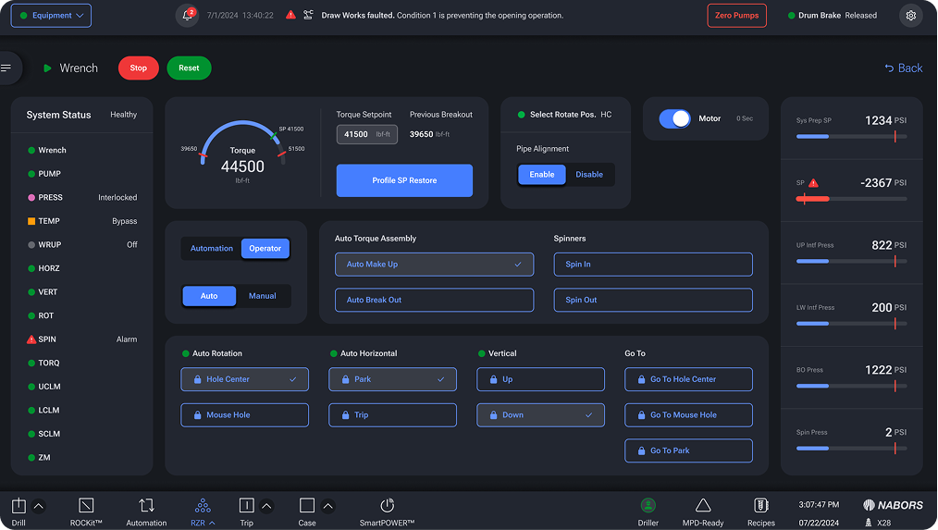Open the Trip screen icon
Screen dimensions: 938x530
(246, 505)
